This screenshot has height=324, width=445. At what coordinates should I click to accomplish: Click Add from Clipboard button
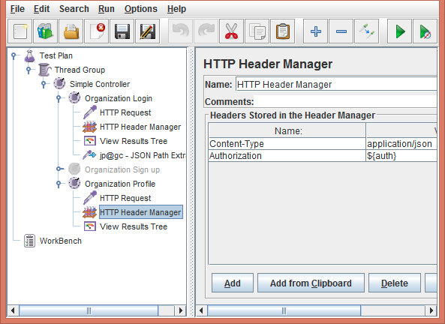311,283
